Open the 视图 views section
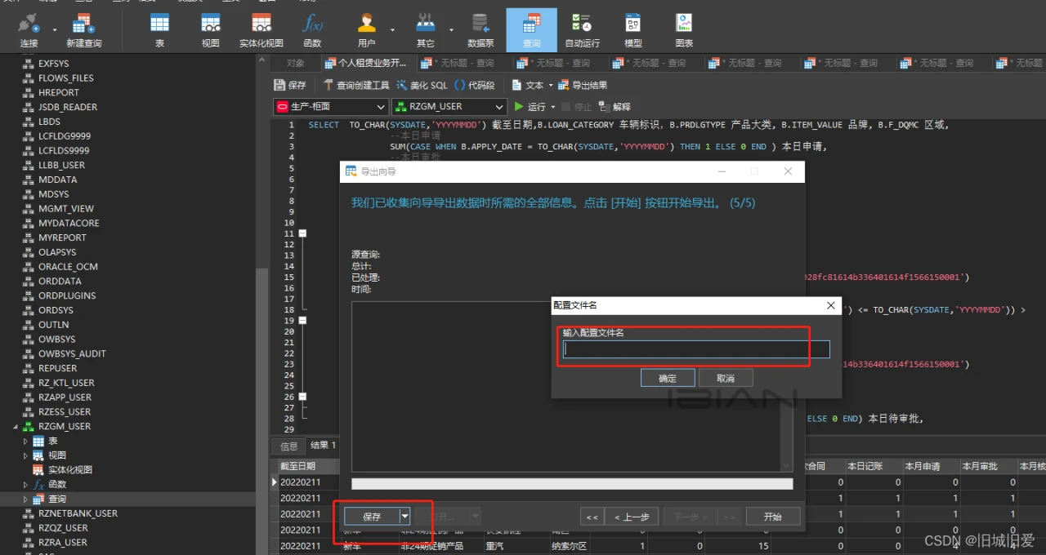Screen dimensions: 1046x555 click(210, 30)
